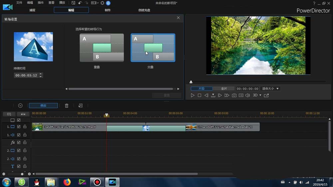Click the fast forward icon in preview
This screenshot has height=187, width=333.
point(227,95)
